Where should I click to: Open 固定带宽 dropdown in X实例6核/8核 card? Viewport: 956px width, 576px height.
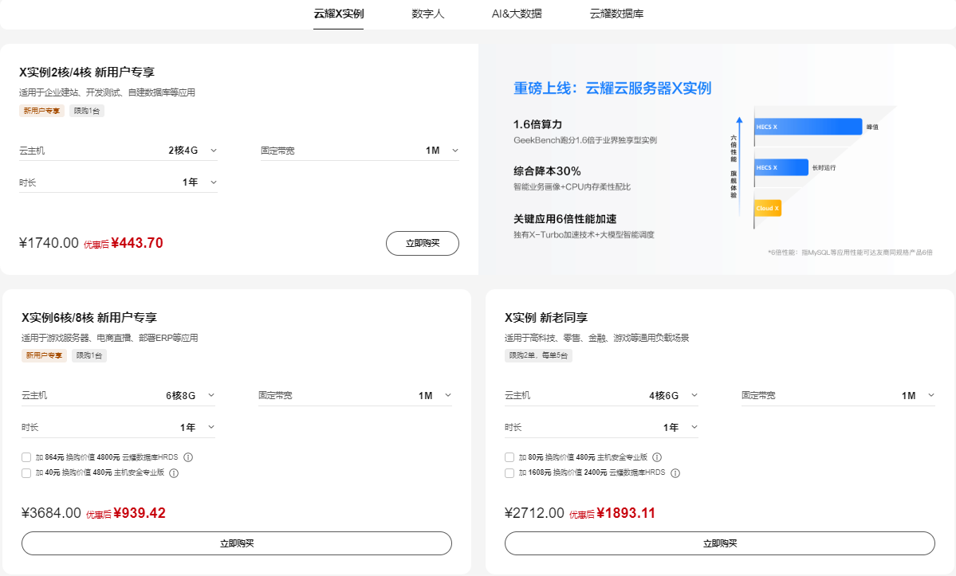(x=355, y=396)
